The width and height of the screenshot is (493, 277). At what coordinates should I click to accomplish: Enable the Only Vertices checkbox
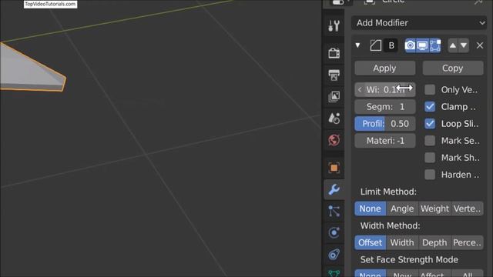[430, 90]
